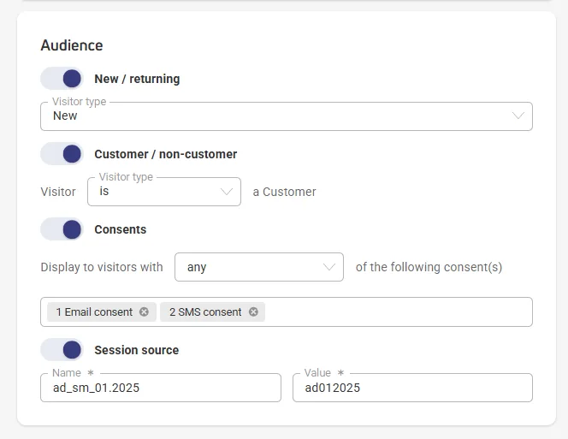The height and width of the screenshot is (439, 568).
Task: Select the 1 Email consent chip
Action: [94, 312]
